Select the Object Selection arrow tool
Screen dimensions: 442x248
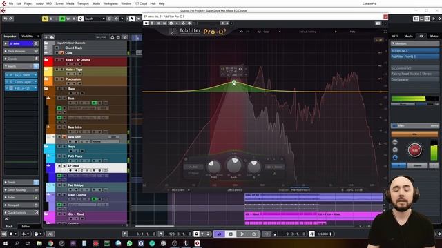[x=132, y=19]
